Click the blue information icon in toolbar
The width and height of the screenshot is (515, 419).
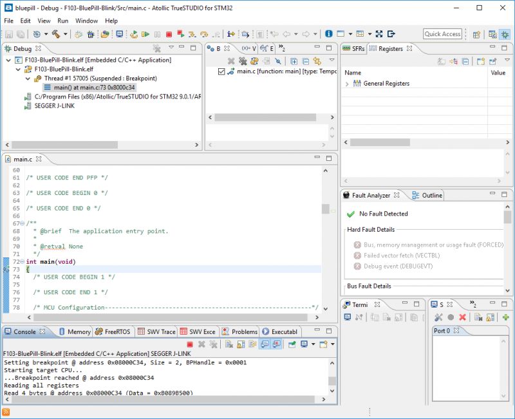[x=328, y=34]
